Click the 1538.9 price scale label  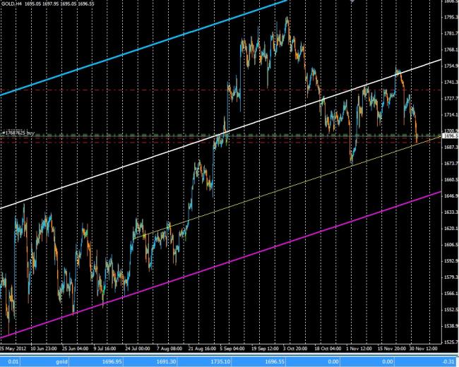(451, 326)
